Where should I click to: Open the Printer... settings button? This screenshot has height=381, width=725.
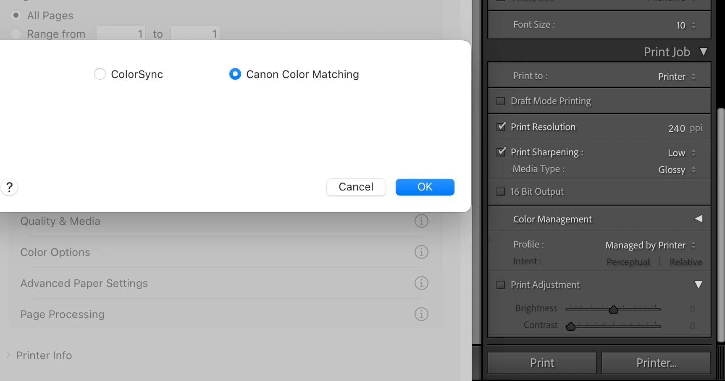point(656,363)
